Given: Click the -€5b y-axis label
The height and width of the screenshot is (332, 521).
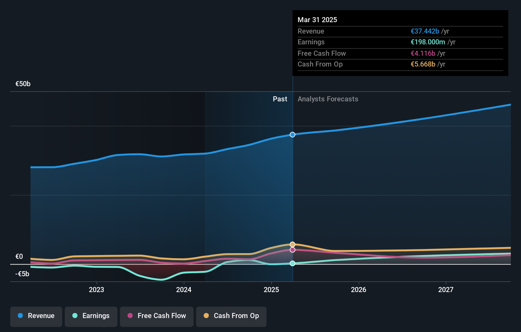Looking at the screenshot, I should [22, 274].
